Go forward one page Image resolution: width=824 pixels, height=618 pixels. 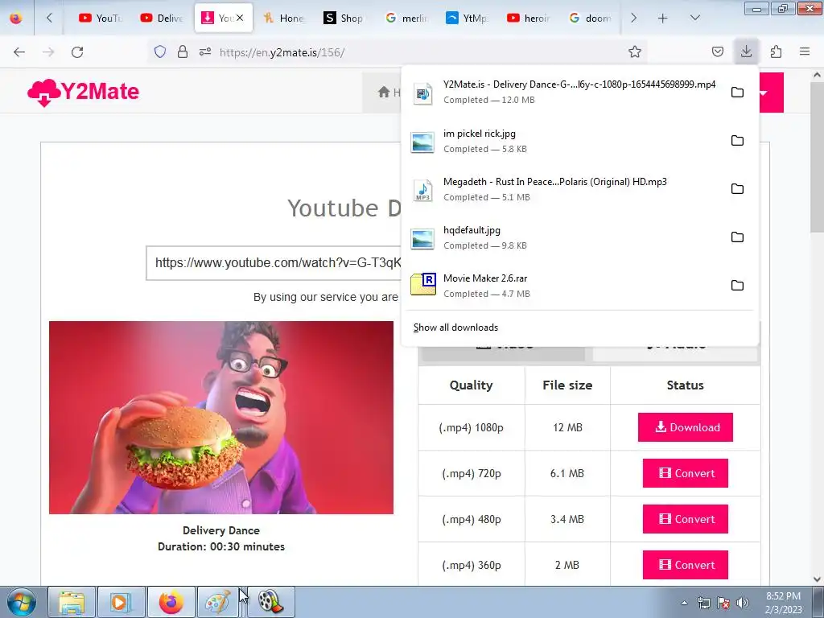coord(48,51)
